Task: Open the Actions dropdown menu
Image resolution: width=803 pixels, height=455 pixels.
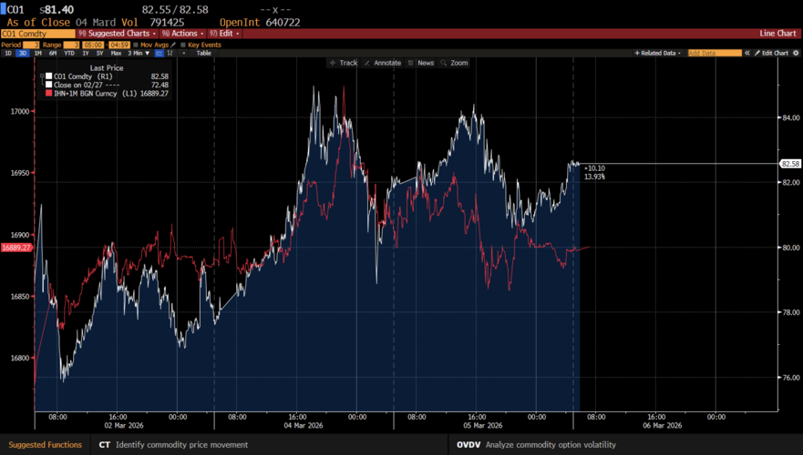Action: click(x=180, y=34)
